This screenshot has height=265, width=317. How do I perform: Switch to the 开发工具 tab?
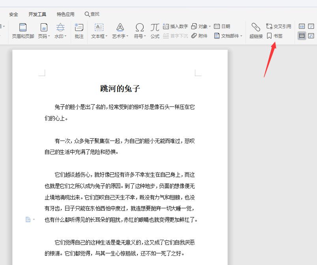pyautogui.click(x=37, y=14)
